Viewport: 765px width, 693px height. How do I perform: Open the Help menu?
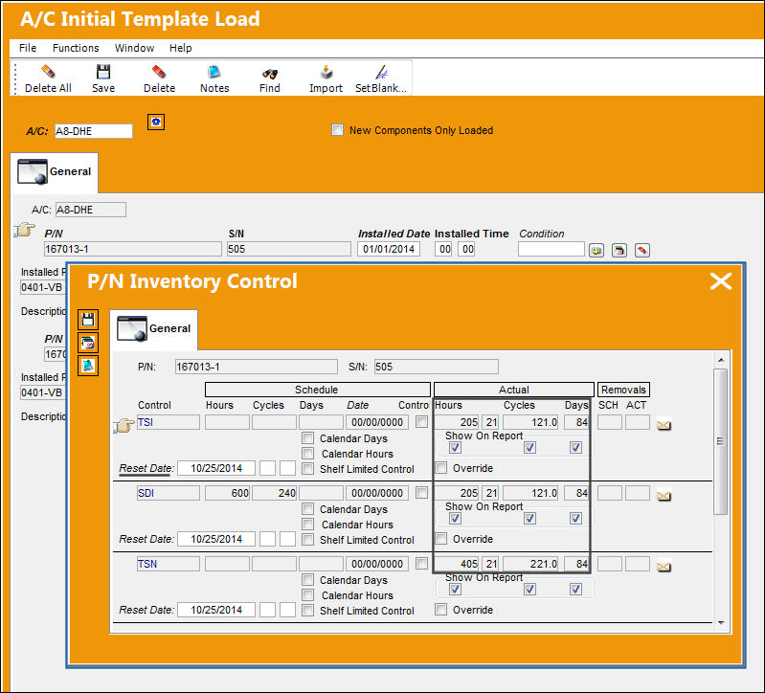pyautogui.click(x=181, y=48)
